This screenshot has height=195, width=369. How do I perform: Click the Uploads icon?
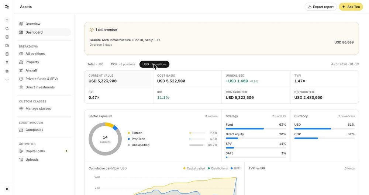click(21, 160)
